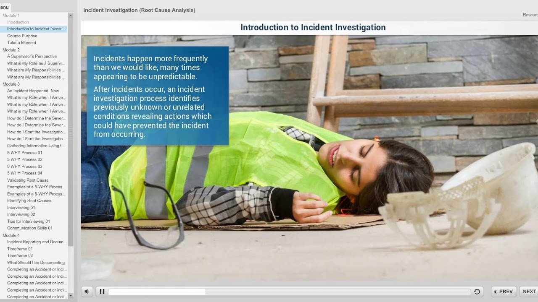Screen dimensions: 538x302
Task: Collapse Module 1 in the outline
Action: pyautogui.click(x=11, y=16)
